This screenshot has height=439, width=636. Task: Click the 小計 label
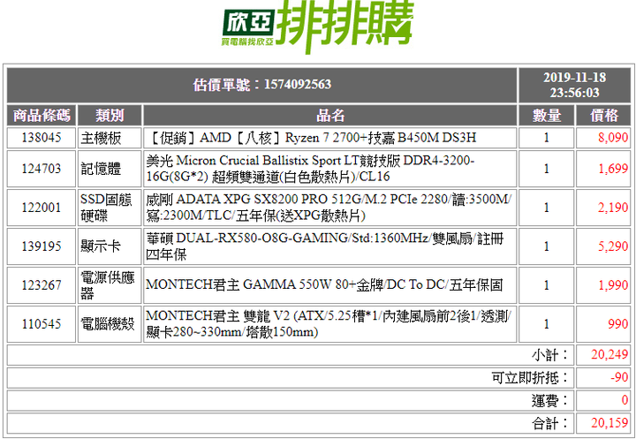550,355
